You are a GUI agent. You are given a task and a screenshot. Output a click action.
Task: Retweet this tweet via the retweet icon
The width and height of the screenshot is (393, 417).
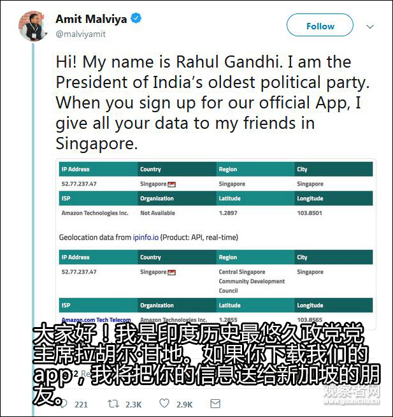113,404
